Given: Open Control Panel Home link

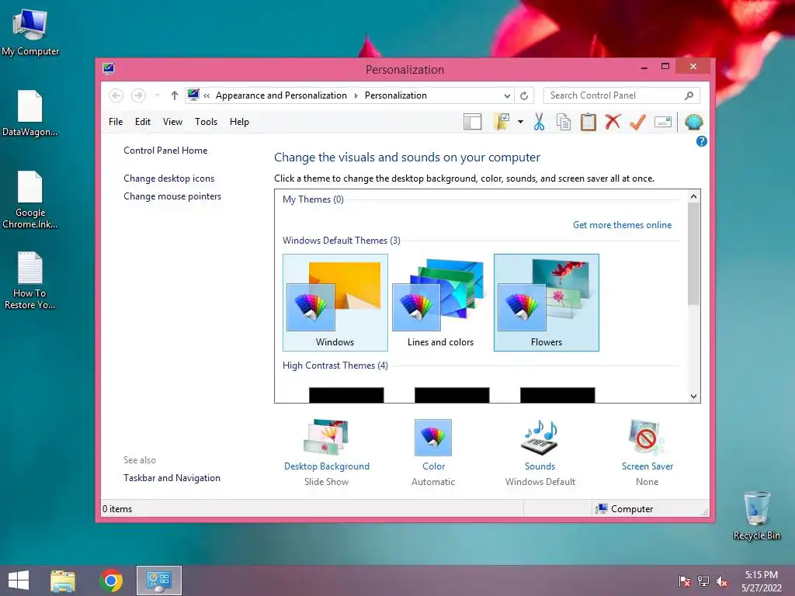Looking at the screenshot, I should (x=165, y=151).
